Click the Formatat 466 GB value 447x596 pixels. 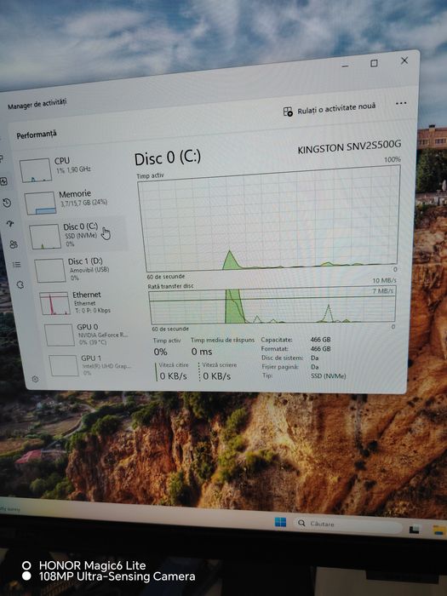[320, 348]
